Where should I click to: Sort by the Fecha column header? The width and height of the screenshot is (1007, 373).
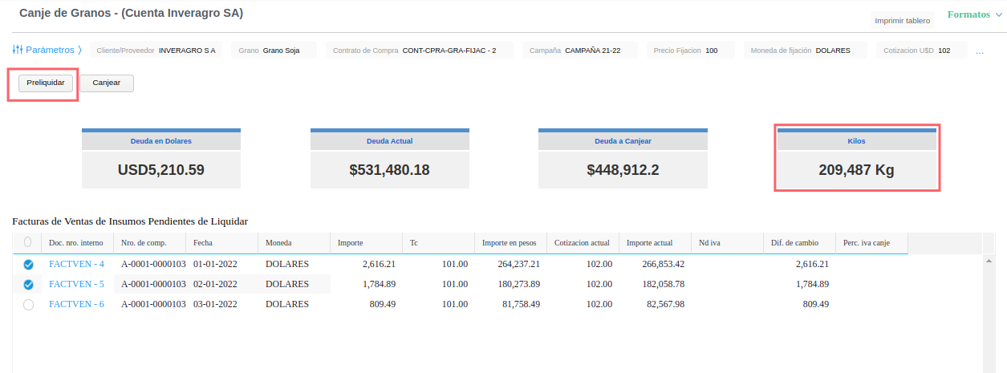[x=221, y=243]
